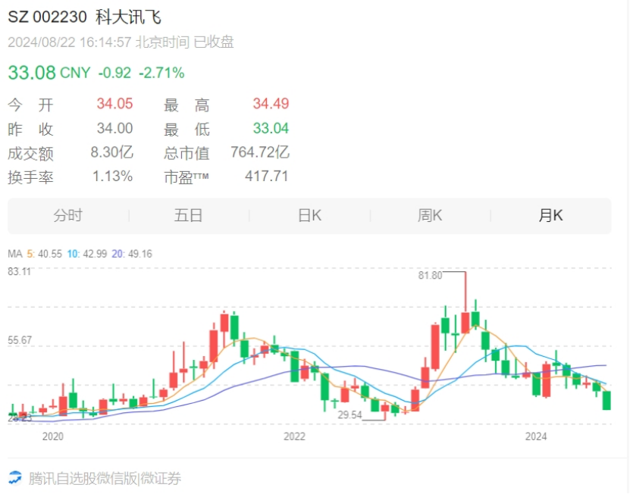Switch to the 周K tab
The width and height of the screenshot is (630, 494).
[x=430, y=216]
